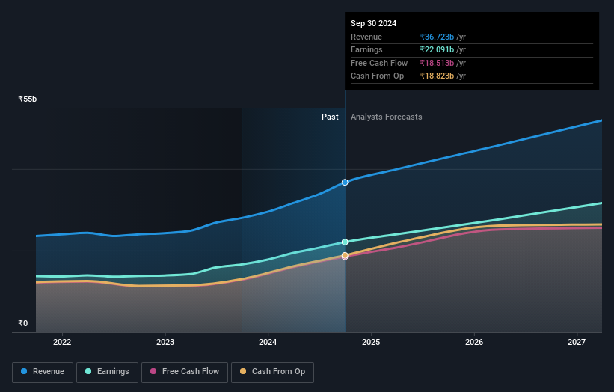The image size is (614, 392).
Task: Click the 2026 x-axis label
Action: coord(474,343)
